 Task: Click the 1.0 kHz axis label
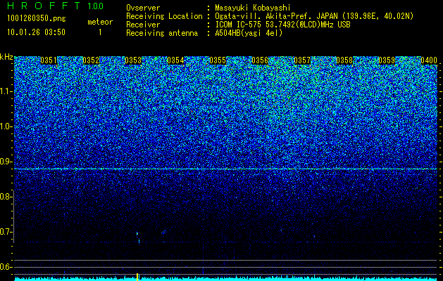click(6, 127)
